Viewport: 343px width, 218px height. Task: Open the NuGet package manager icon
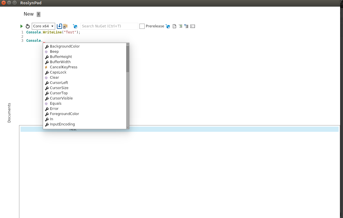pyautogui.click(x=75, y=26)
